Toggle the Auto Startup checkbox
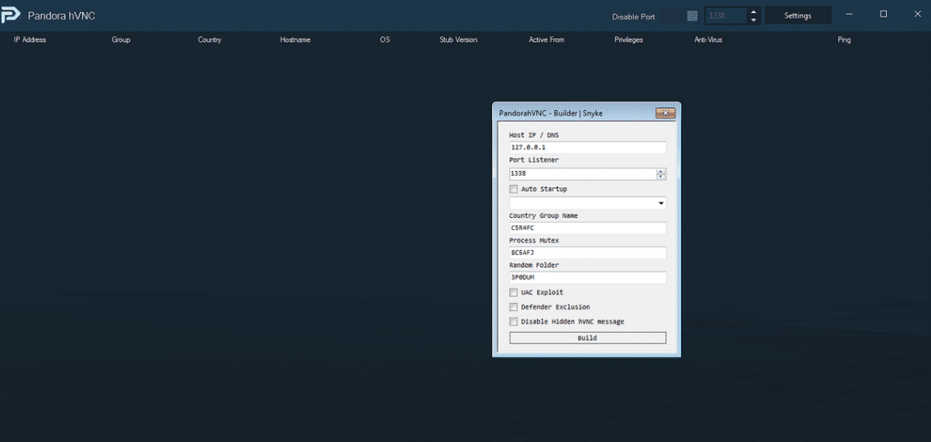This screenshot has height=442, width=931. (x=514, y=190)
